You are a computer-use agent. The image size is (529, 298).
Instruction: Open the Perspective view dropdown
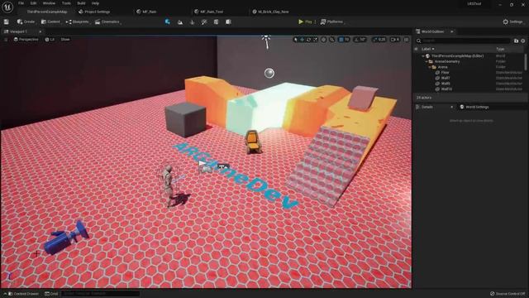(x=26, y=40)
